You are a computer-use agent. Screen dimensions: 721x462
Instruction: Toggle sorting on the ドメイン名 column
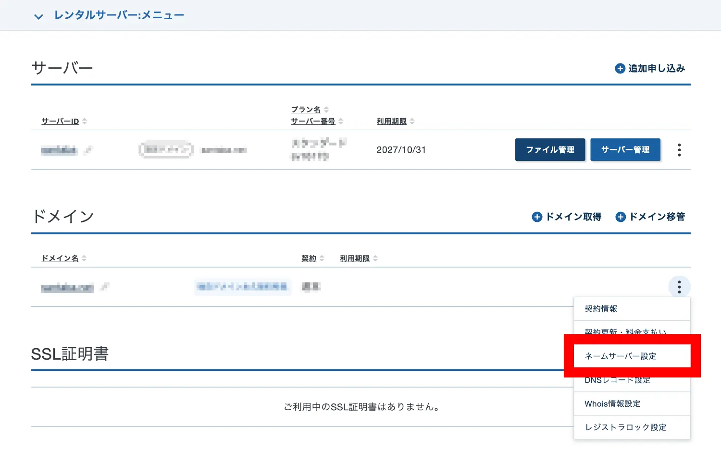coord(84,258)
